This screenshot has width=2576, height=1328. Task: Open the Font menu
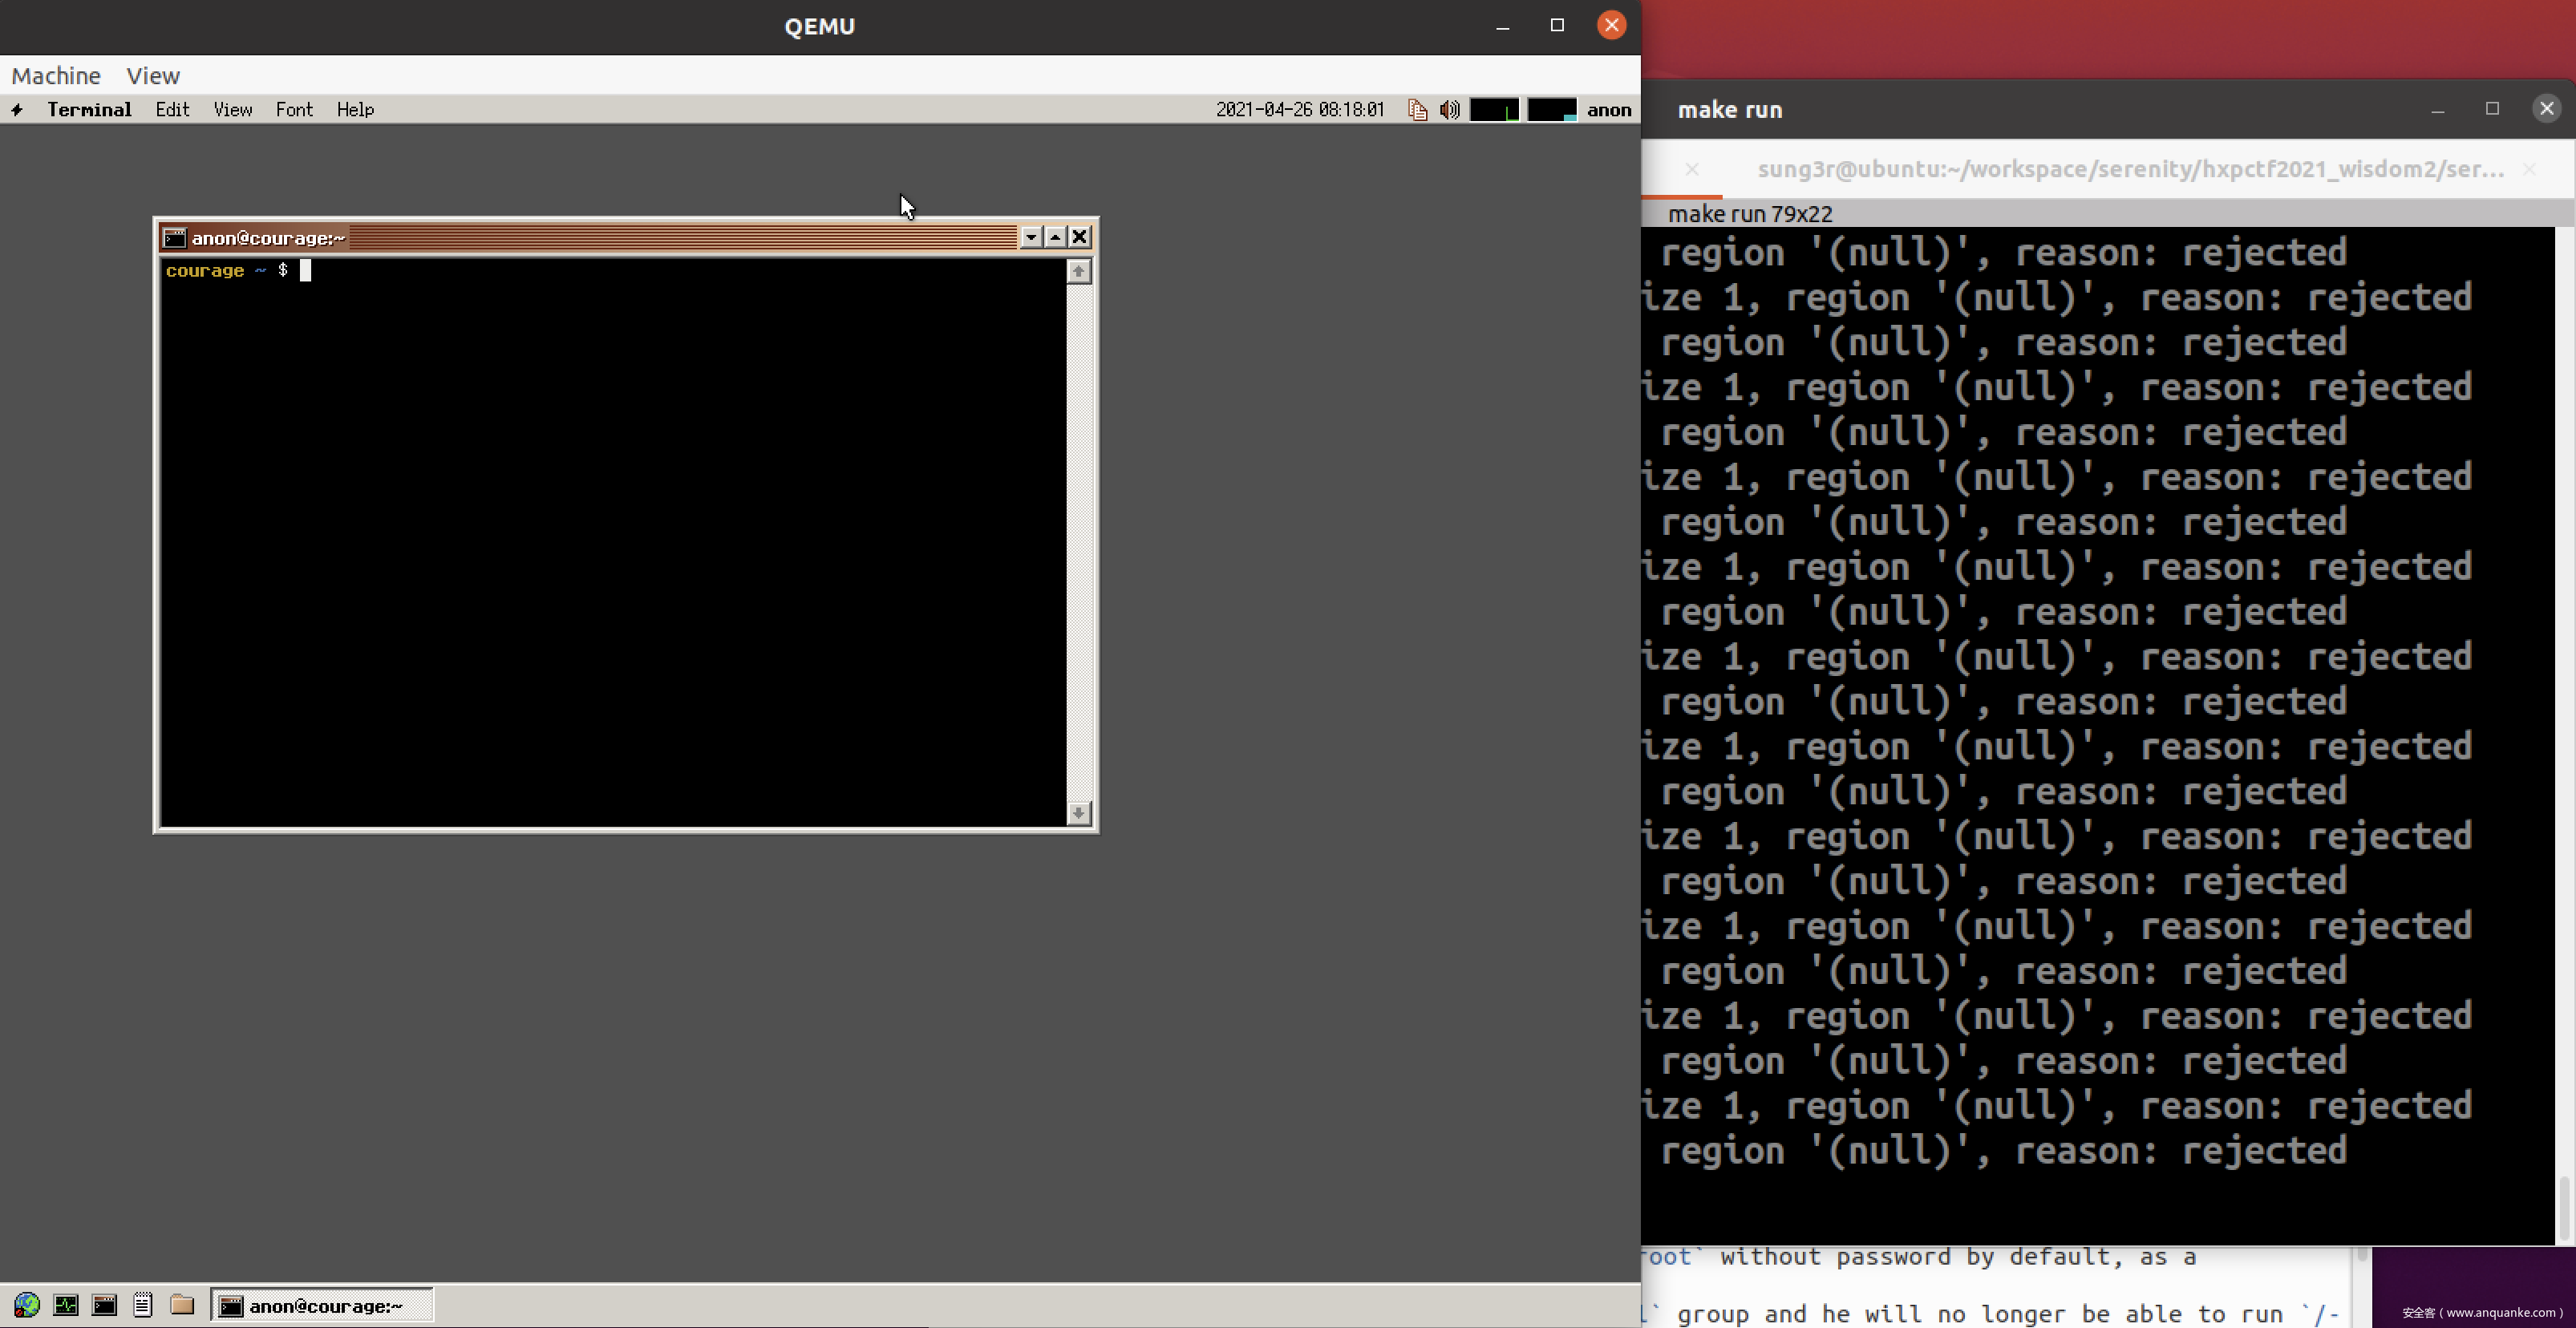pos(294,110)
